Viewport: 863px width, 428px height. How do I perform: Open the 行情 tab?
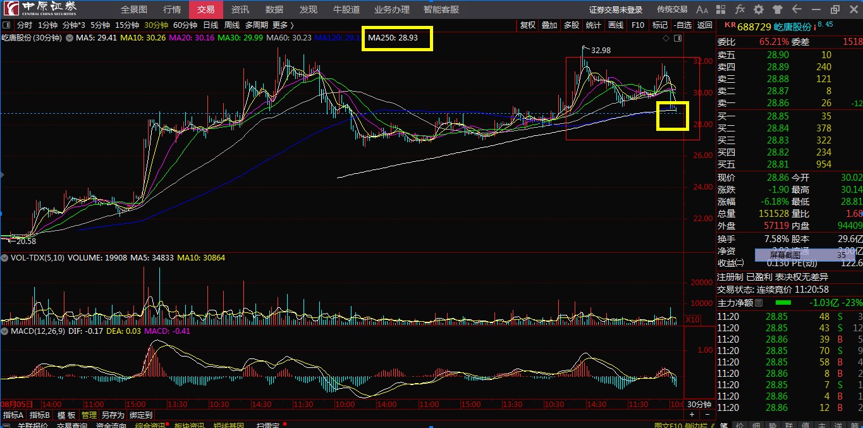pyautogui.click(x=172, y=9)
